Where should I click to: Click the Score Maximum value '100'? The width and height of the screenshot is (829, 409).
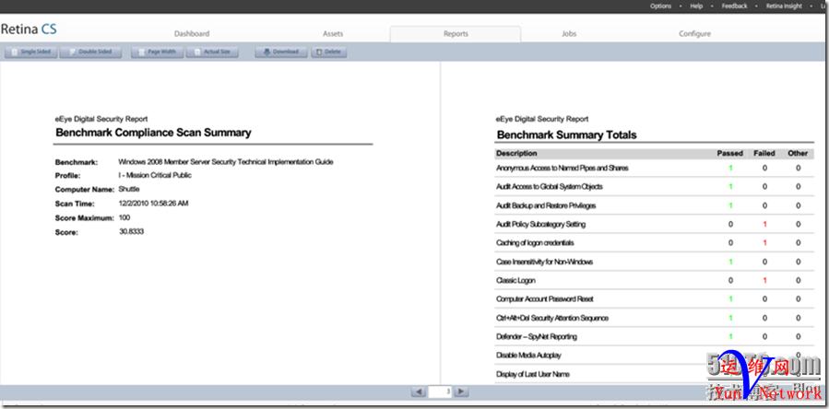coord(124,217)
